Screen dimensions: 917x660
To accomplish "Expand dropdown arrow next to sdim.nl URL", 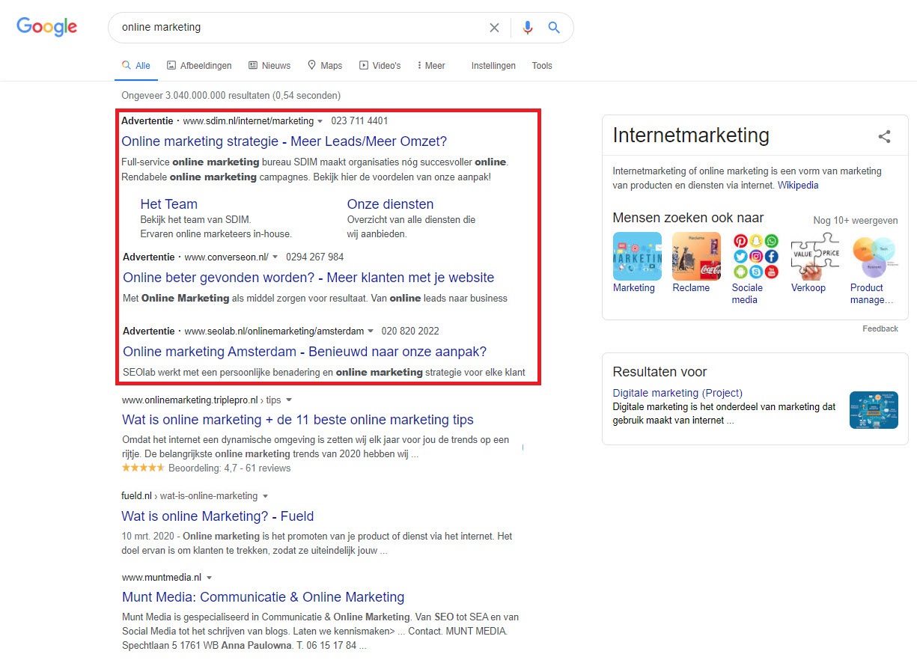I will [320, 121].
